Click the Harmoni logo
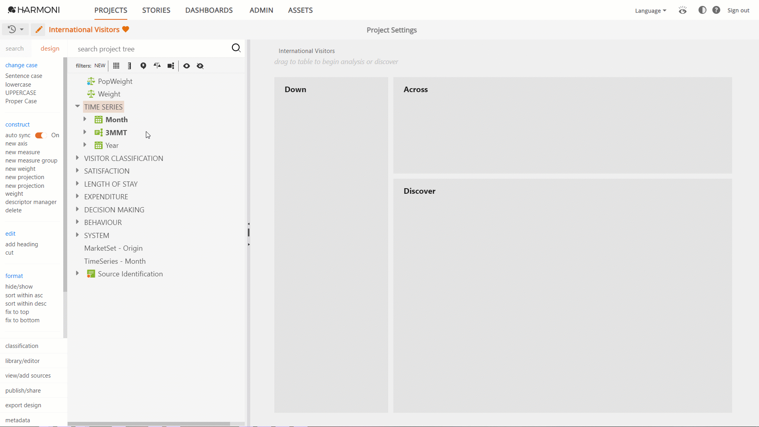This screenshot has width=759, height=427. (x=34, y=10)
